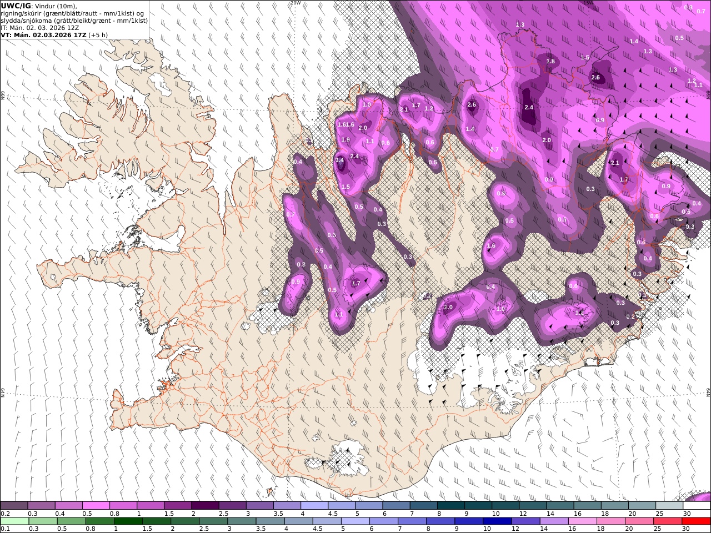Click the '4.5' label in the top legend row
Viewport: 711px width, 533px height.
pyautogui.click(x=333, y=514)
